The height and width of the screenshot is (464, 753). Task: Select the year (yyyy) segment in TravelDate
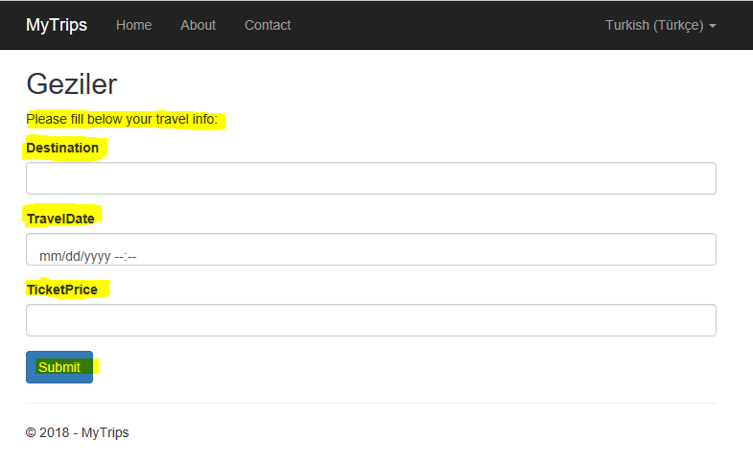coord(96,257)
